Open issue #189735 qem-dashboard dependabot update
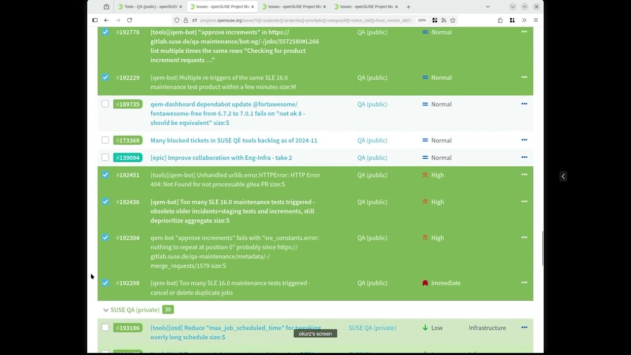 [x=228, y=113]
